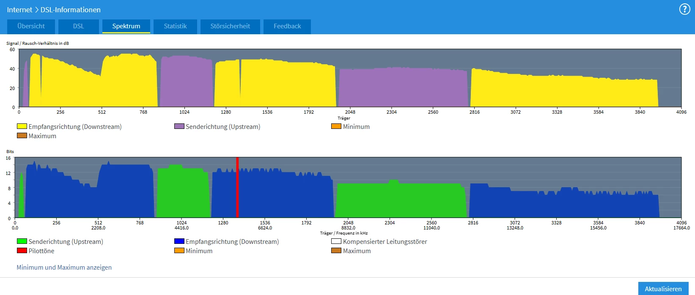Click the red Pilottöne legend swatch

(22, 251)
